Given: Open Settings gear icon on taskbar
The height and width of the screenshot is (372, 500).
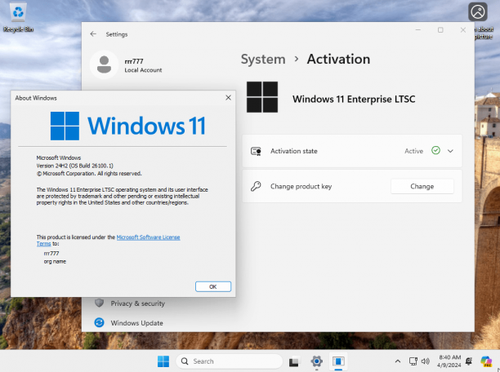Looking at the screenshot, I should click(317, 361).
